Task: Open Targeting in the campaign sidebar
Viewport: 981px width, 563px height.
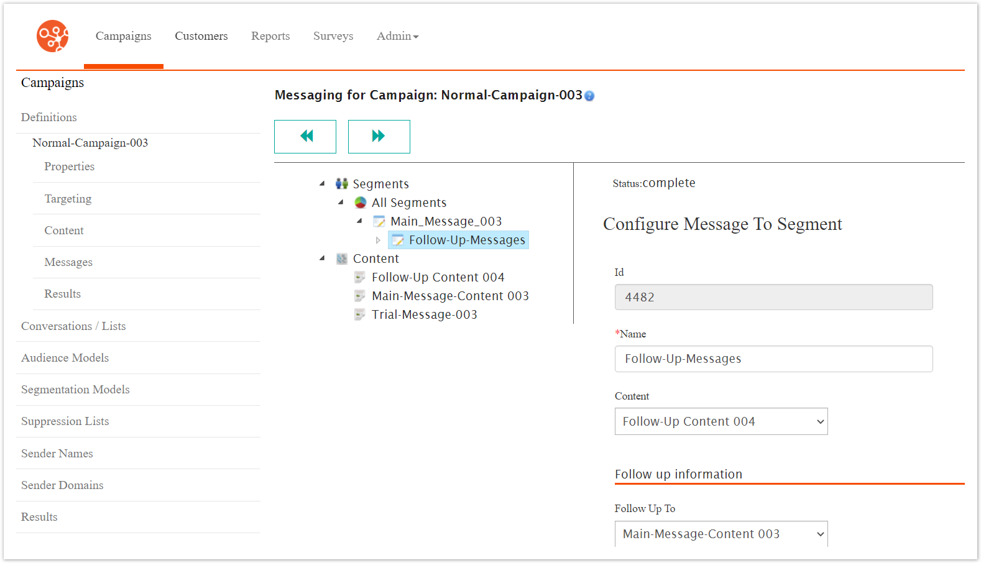Action: [x=68, y=199]
